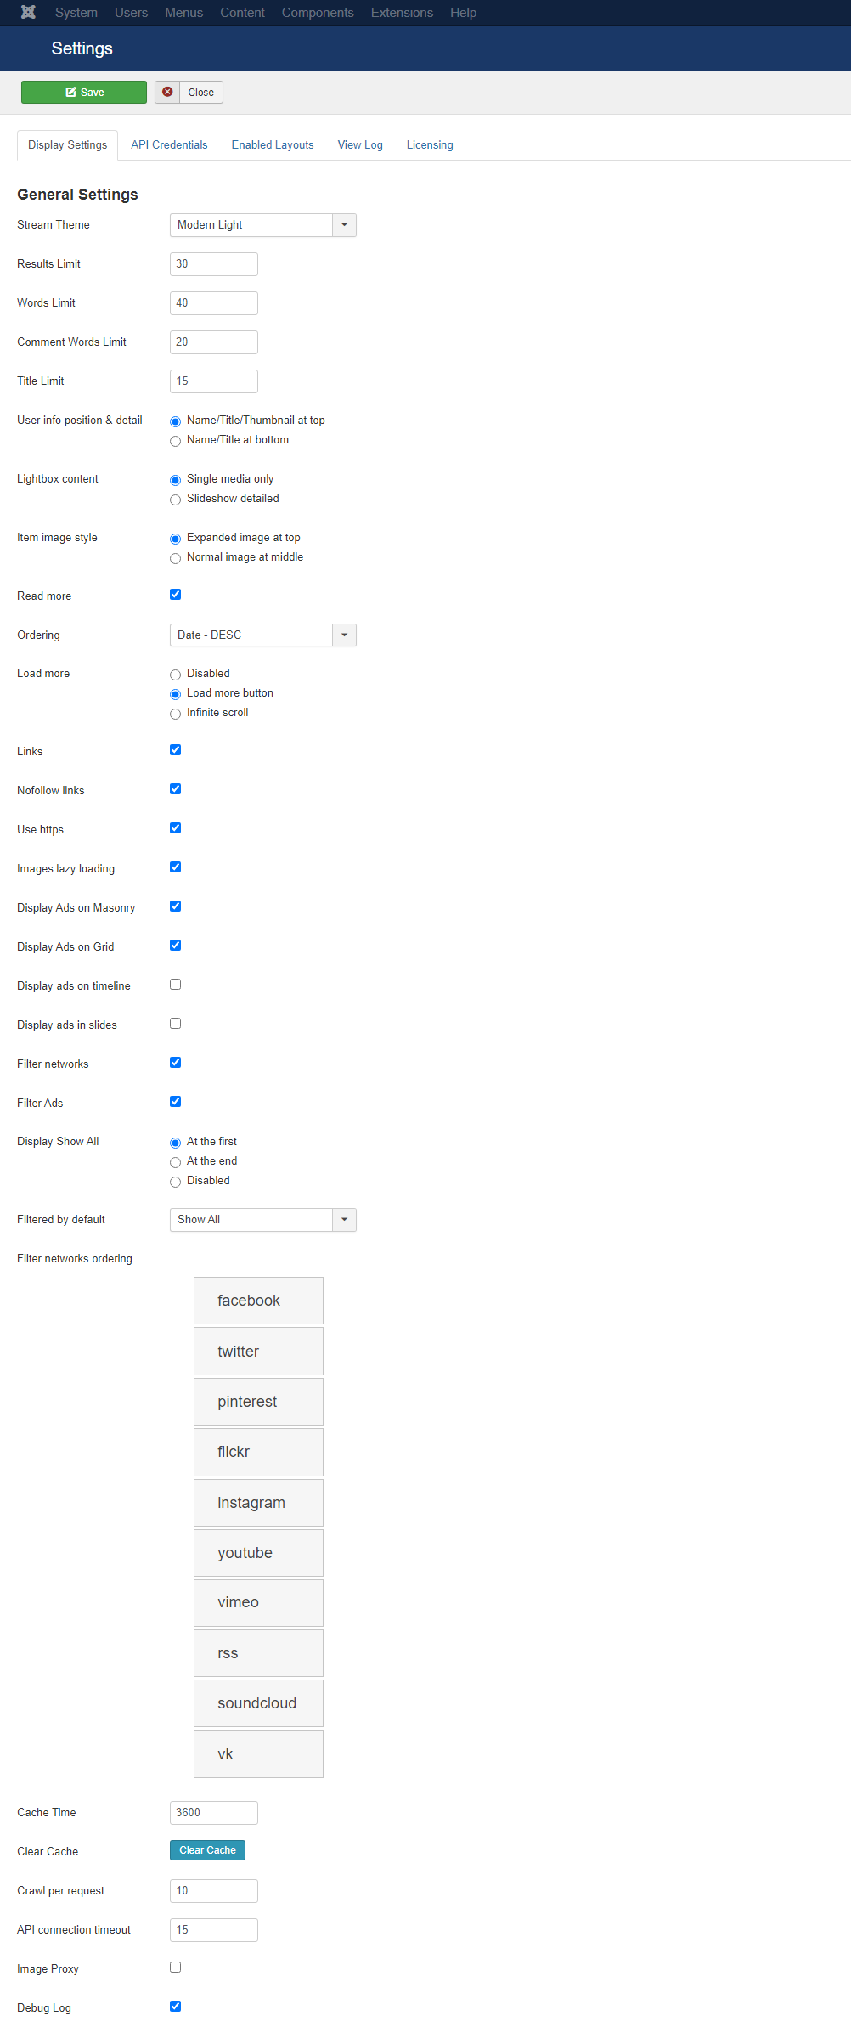The height and width of the screenshot is (2027, 851).
Task: Click the flickr network ordering item
Action: coord(258,1452)
